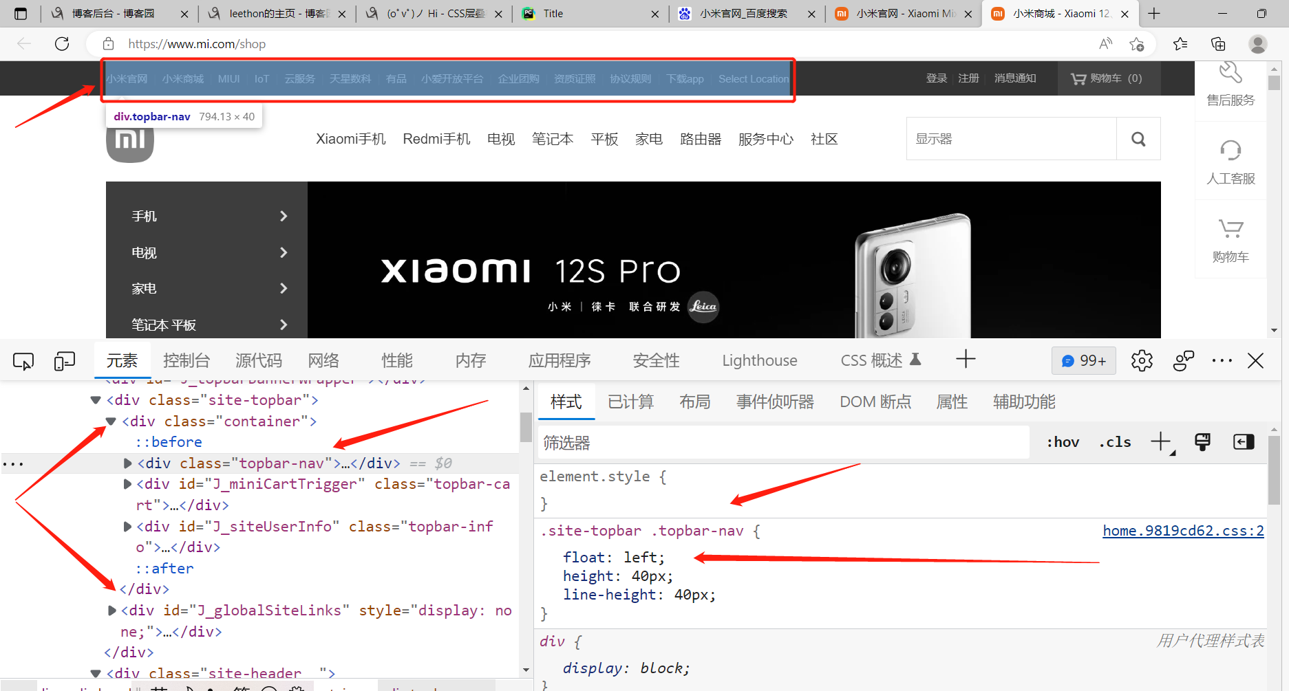
Task: Expand the topbar-nav div node
Action: [127, 463]
